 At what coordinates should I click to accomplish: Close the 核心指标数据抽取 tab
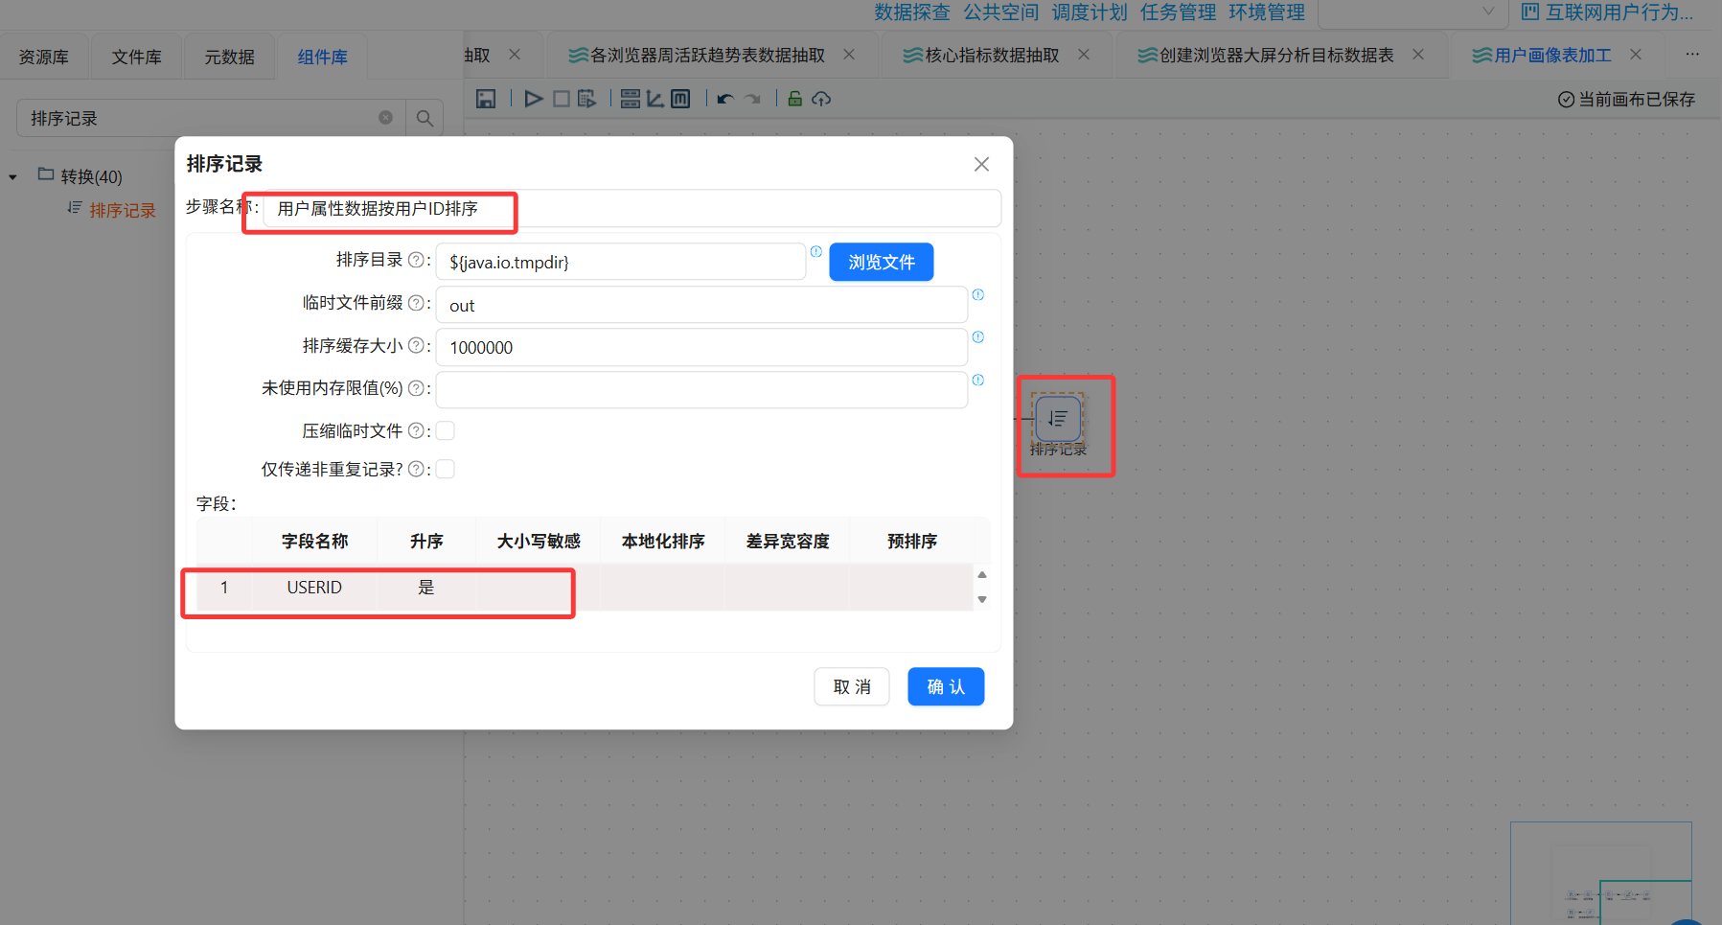1084,55
